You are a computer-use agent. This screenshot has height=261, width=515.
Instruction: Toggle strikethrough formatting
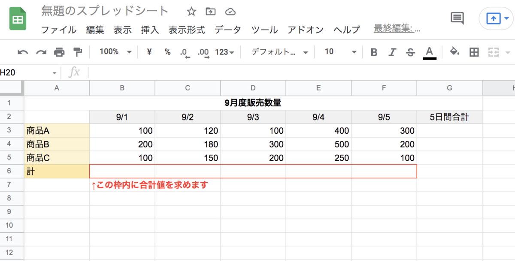tap(410, 52)
